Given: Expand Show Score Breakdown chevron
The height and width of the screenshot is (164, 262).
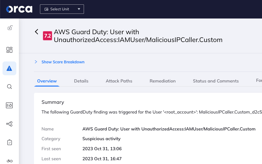Looking at the screenshot, I should point(36,62).
